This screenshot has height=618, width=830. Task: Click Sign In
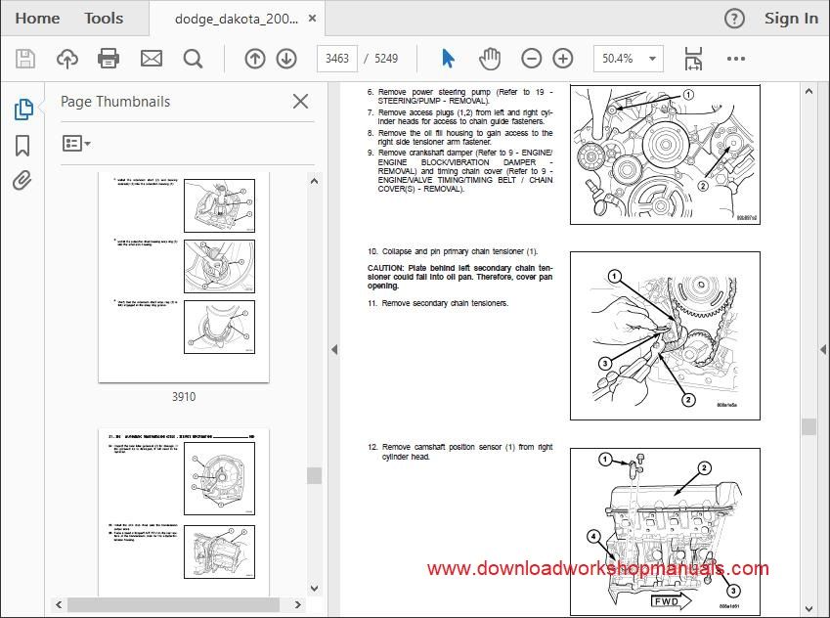click(791, 18)
